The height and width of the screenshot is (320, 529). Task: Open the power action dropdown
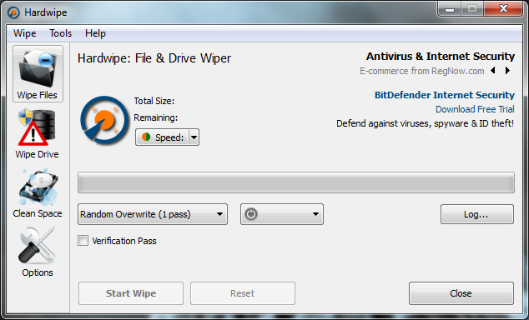tap(282, 214)
